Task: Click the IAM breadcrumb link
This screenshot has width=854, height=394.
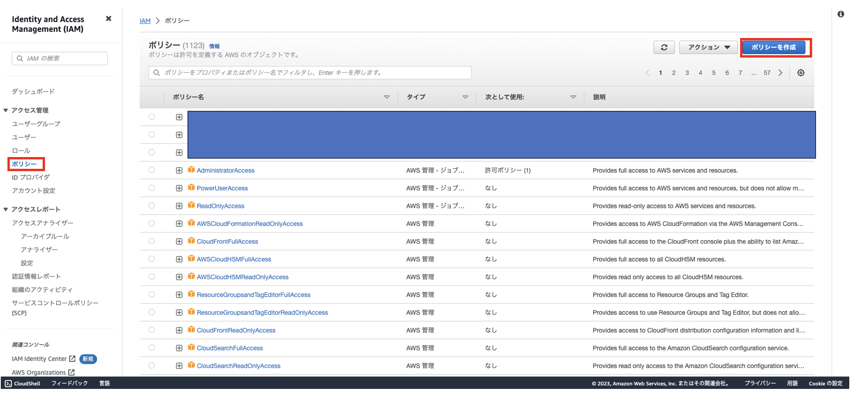Action: point(145,21)
